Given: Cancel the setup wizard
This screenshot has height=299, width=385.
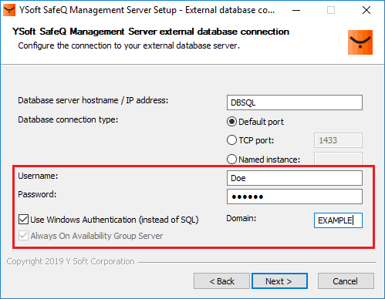Looking at the screenshot, I should (346, 281).
